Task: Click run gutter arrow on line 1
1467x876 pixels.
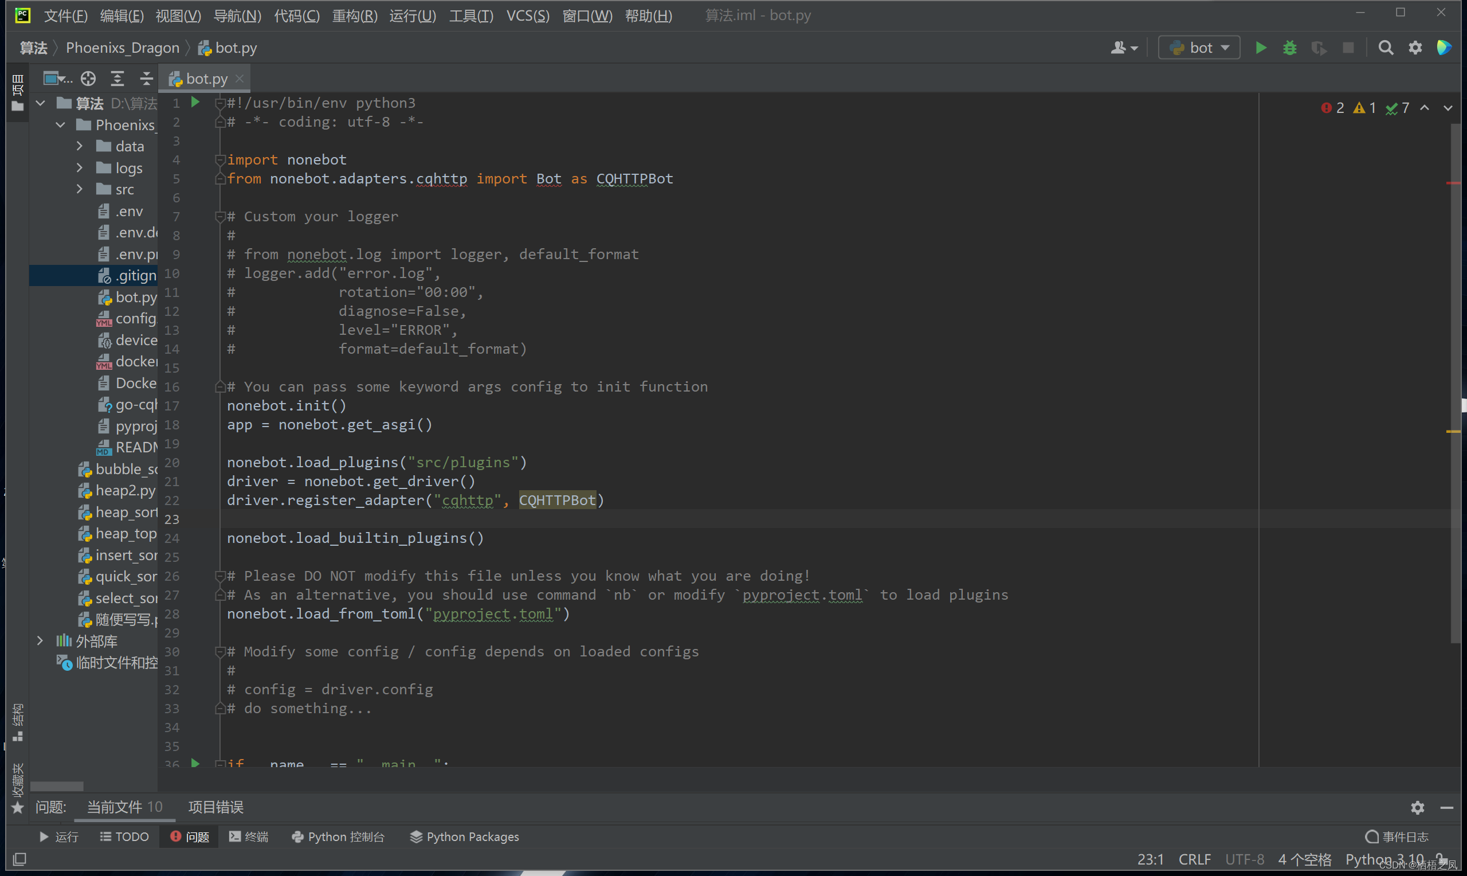Action: point(195,103)
